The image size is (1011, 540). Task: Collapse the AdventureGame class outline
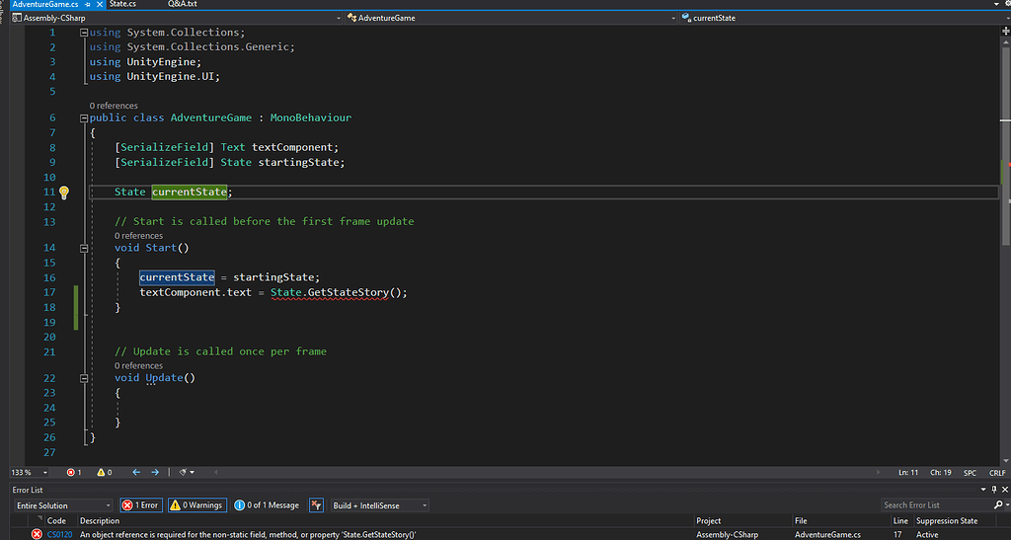tap(83, 118)
